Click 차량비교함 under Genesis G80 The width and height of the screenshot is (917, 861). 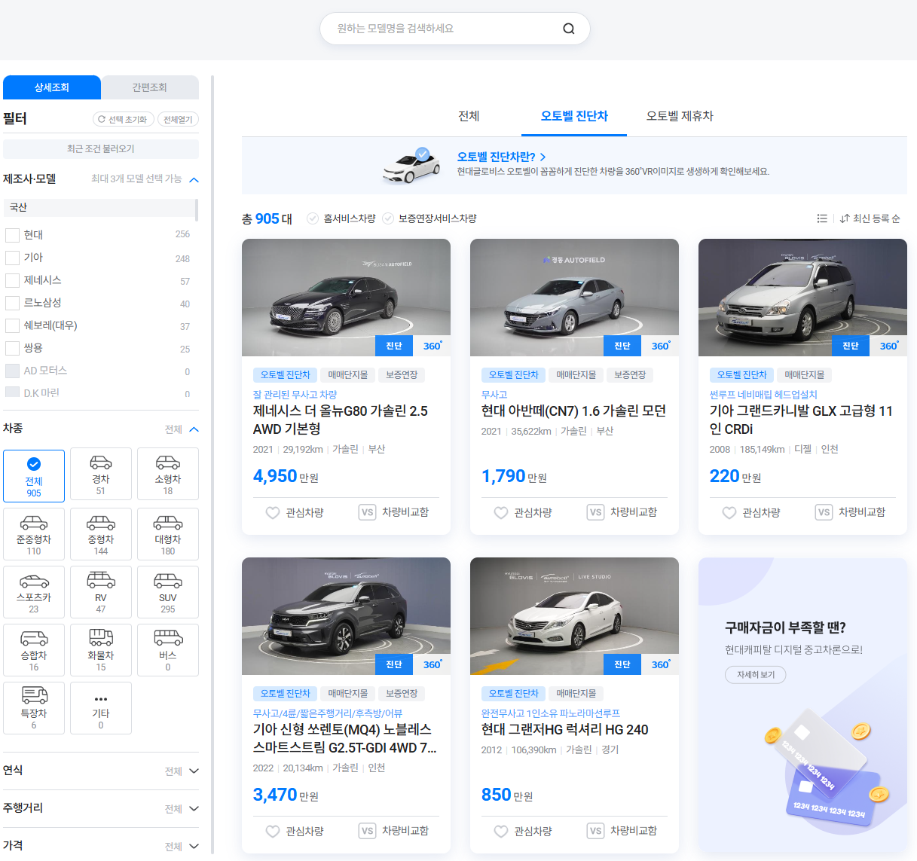(x=394, y=512)
